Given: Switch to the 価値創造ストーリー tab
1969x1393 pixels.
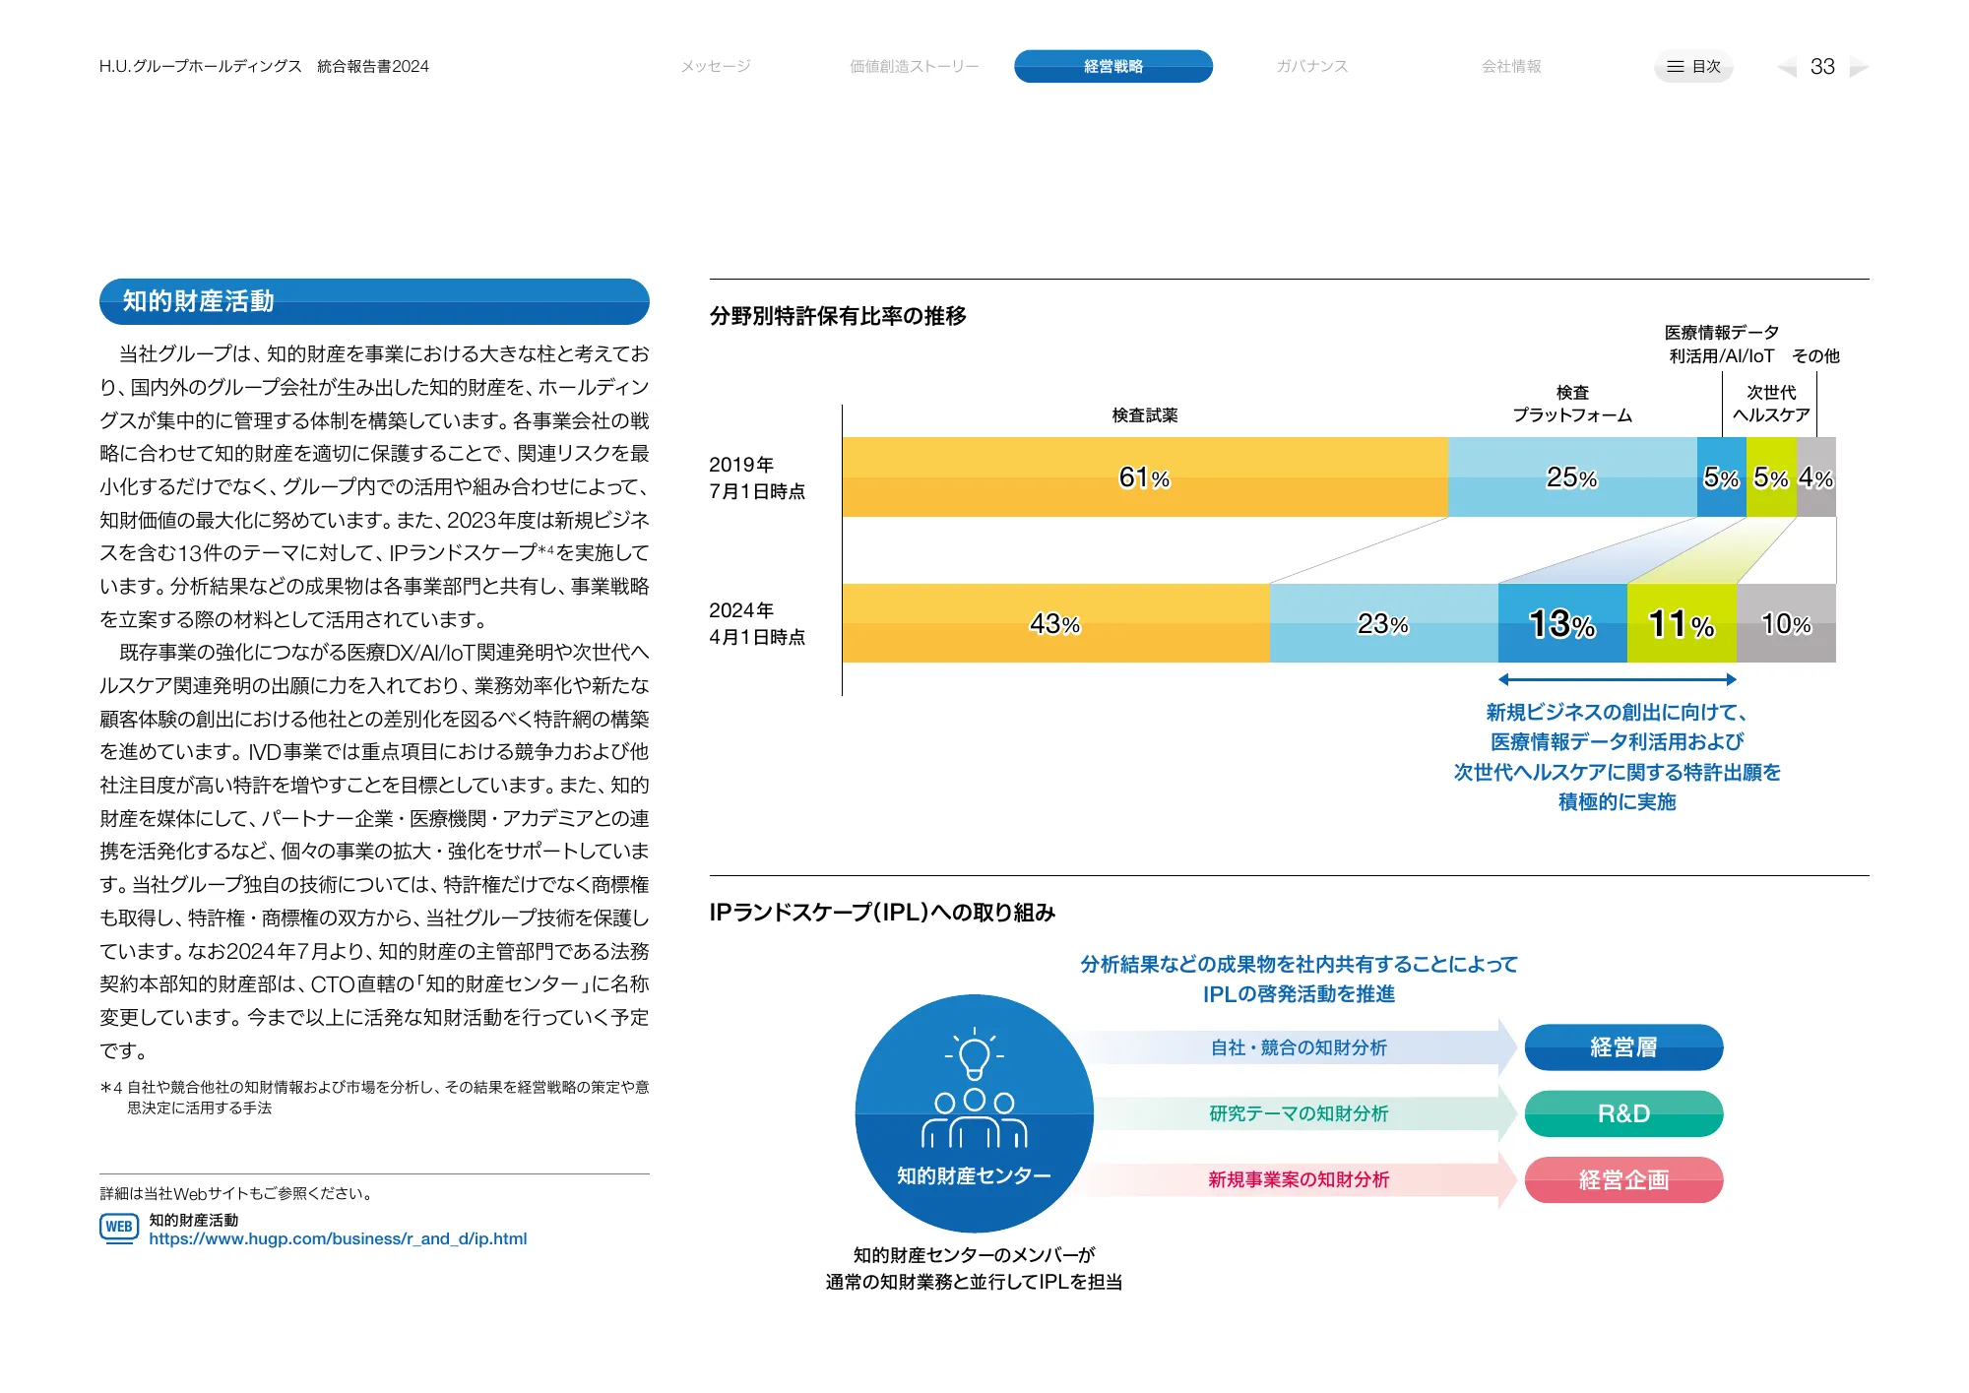Looking at the screenshot, I should tap(914, 66).
